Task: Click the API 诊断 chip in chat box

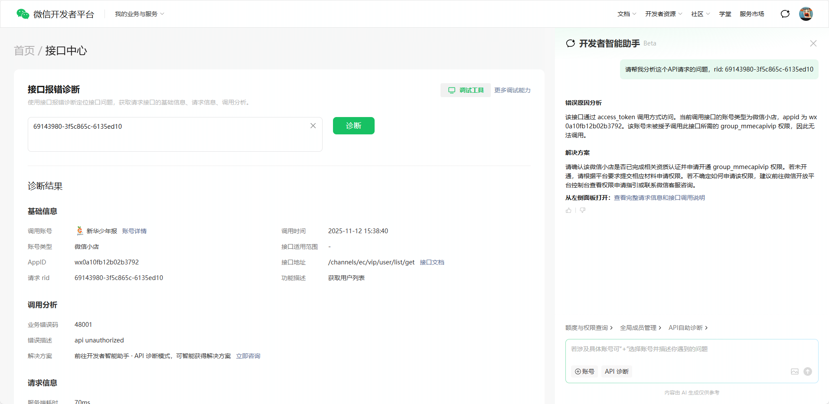Action: [x=617, y=371]
